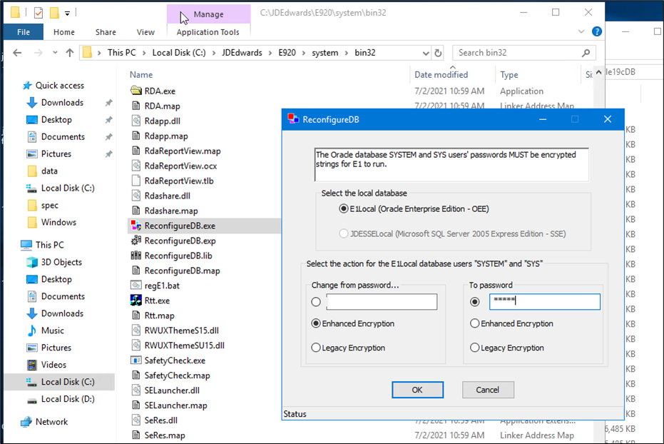The width and height of the screenshot is (664, 444).
Task: Select Legacy Encryption under Change from password
Action: 316,348
